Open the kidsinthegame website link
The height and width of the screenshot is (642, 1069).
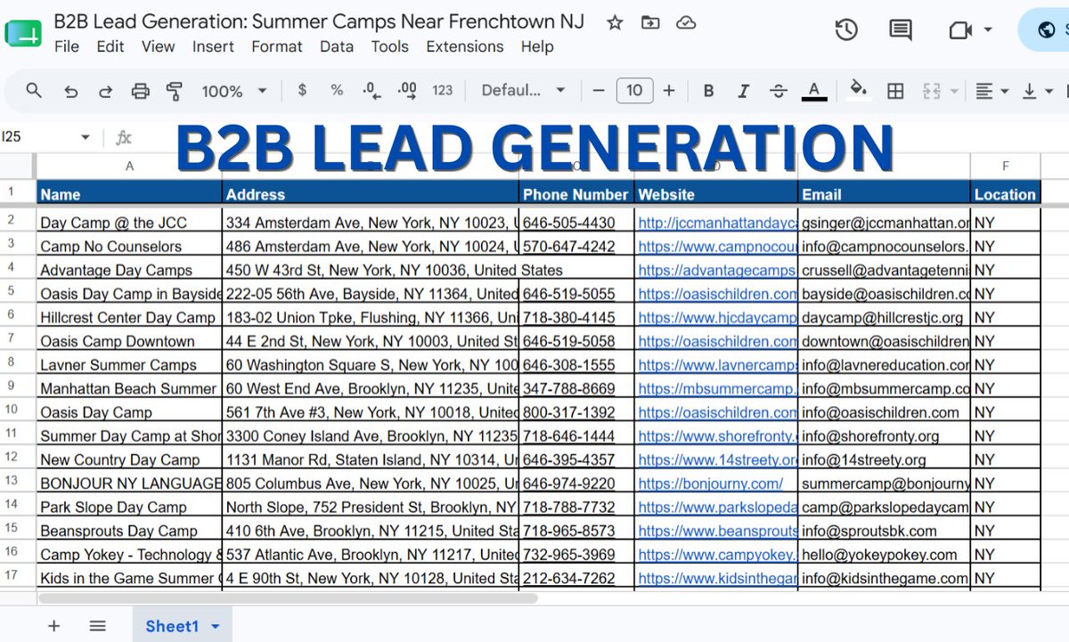[x=717, y=578]
